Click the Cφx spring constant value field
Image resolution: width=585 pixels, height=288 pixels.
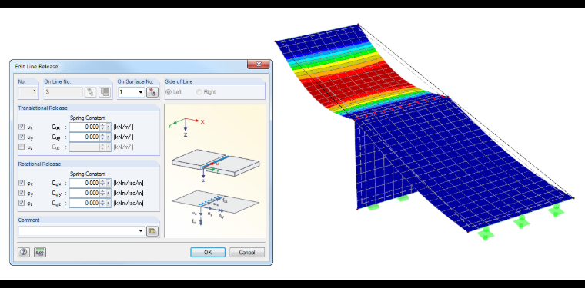coord(85,183)
